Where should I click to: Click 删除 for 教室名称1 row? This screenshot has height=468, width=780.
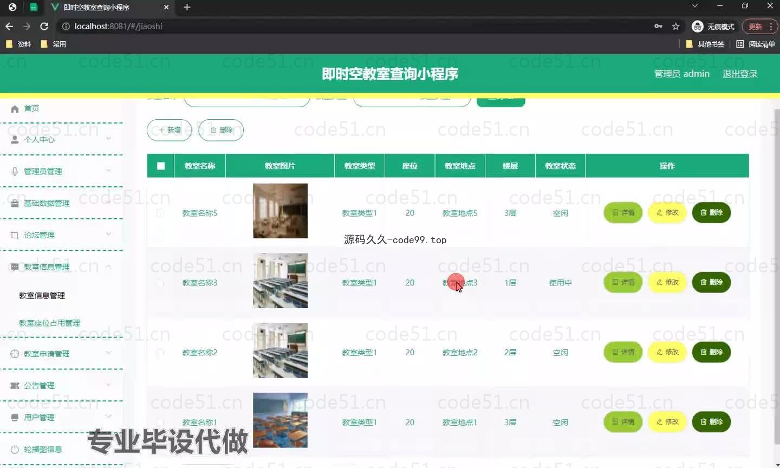(712, 421)
